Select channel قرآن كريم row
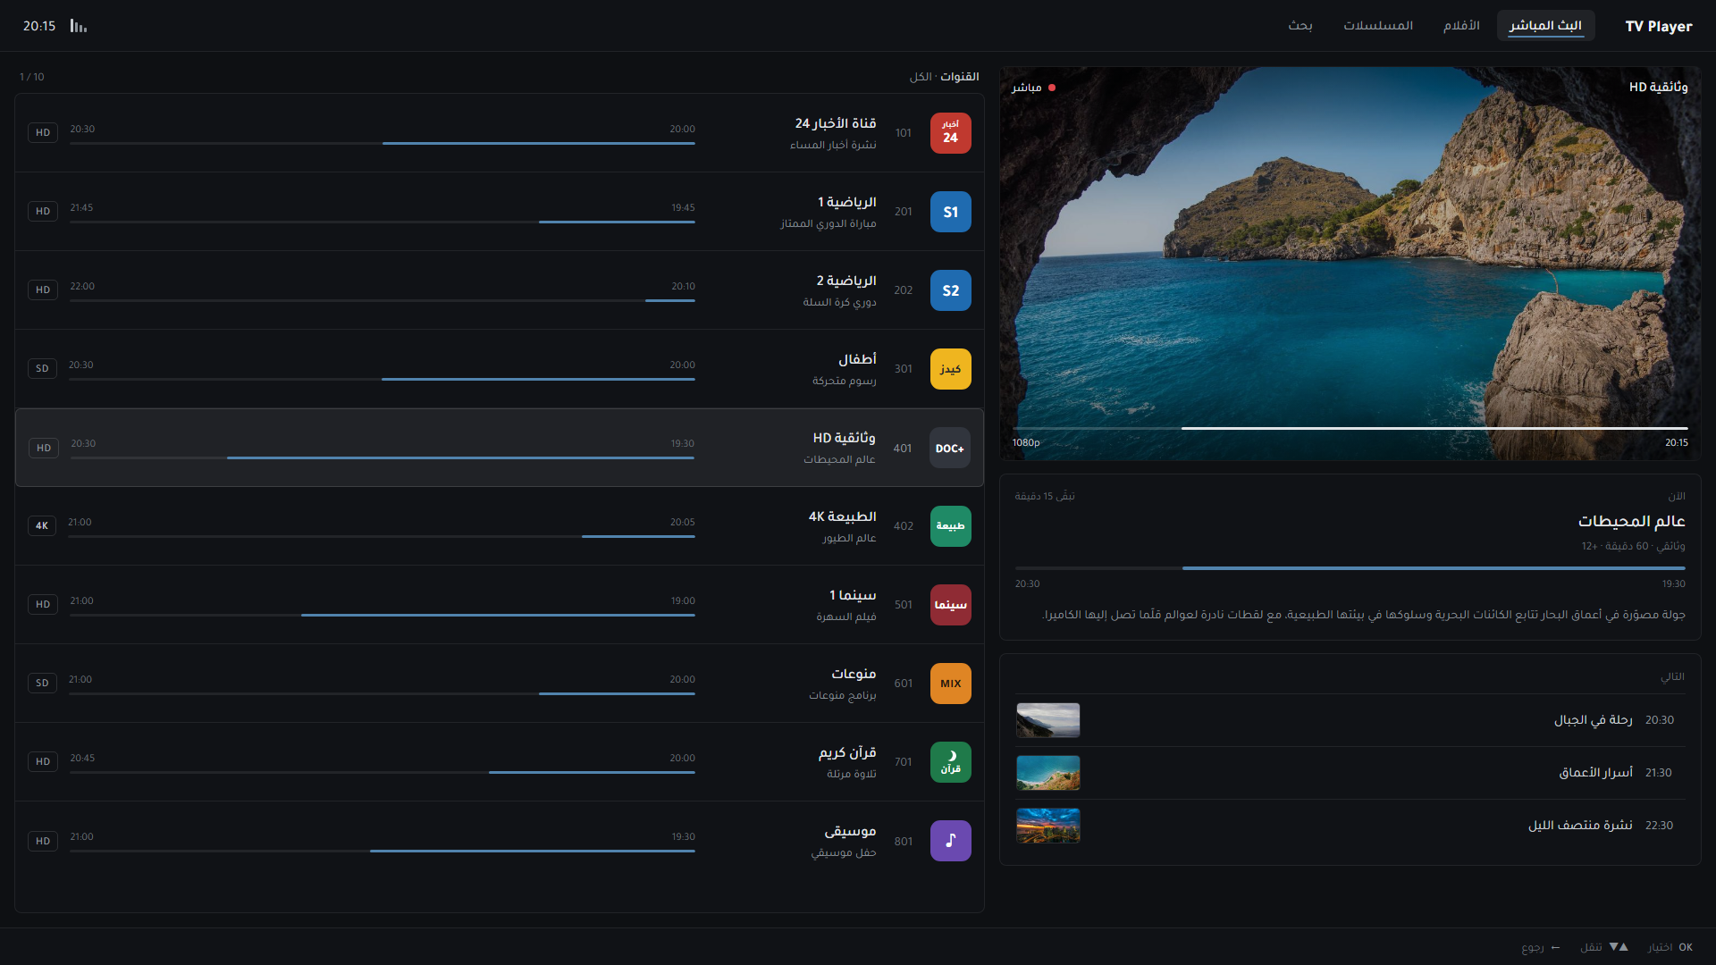 (x=500, y=762)
